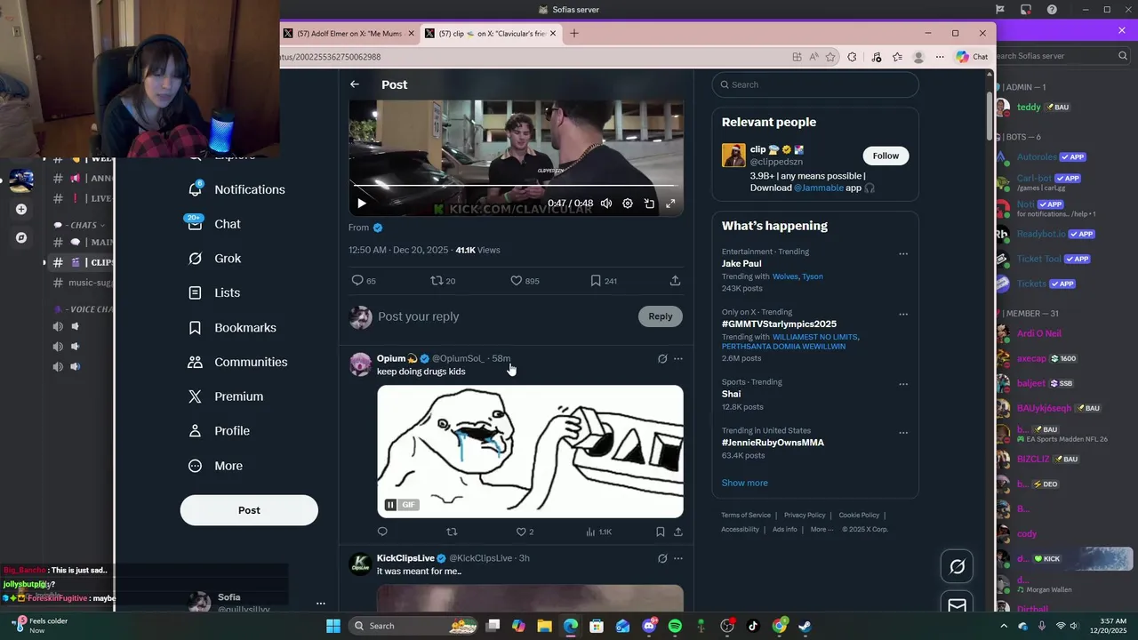Screen dimensions: 1138x640
Task: Open Profile in X sidebar
Action: point(220,431)
